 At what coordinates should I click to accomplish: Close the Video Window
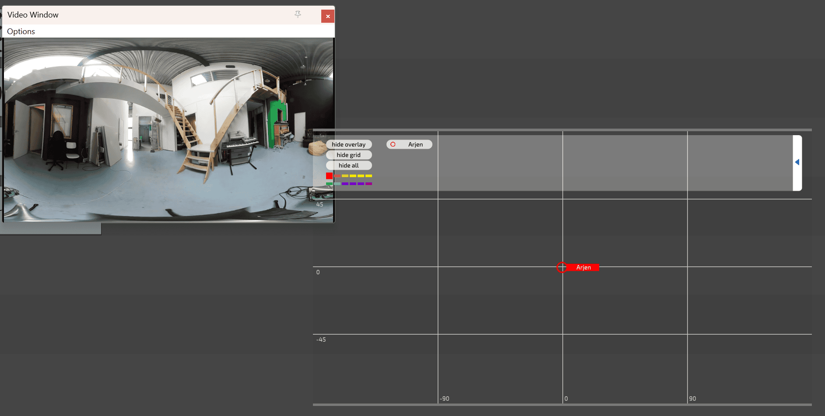coord(328,16)
